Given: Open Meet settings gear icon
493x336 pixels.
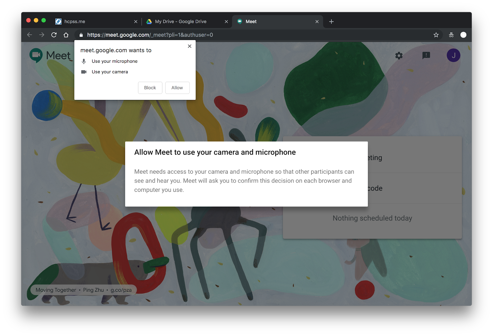Looking at the screenshot, I should [399, 56].
